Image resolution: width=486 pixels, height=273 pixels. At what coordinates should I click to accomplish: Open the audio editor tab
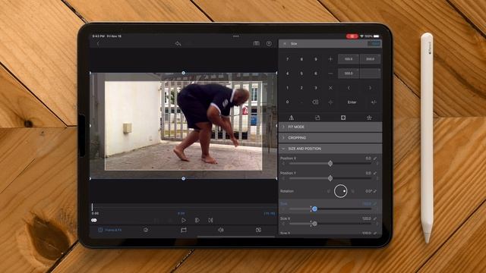[221, 230]
